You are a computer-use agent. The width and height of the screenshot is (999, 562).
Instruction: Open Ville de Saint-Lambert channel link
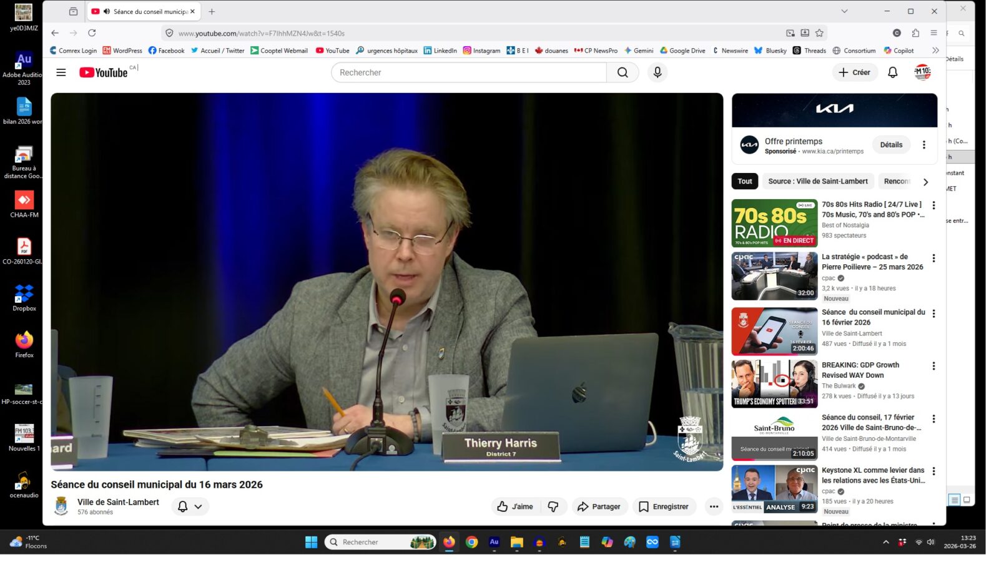tap(118, 502)
